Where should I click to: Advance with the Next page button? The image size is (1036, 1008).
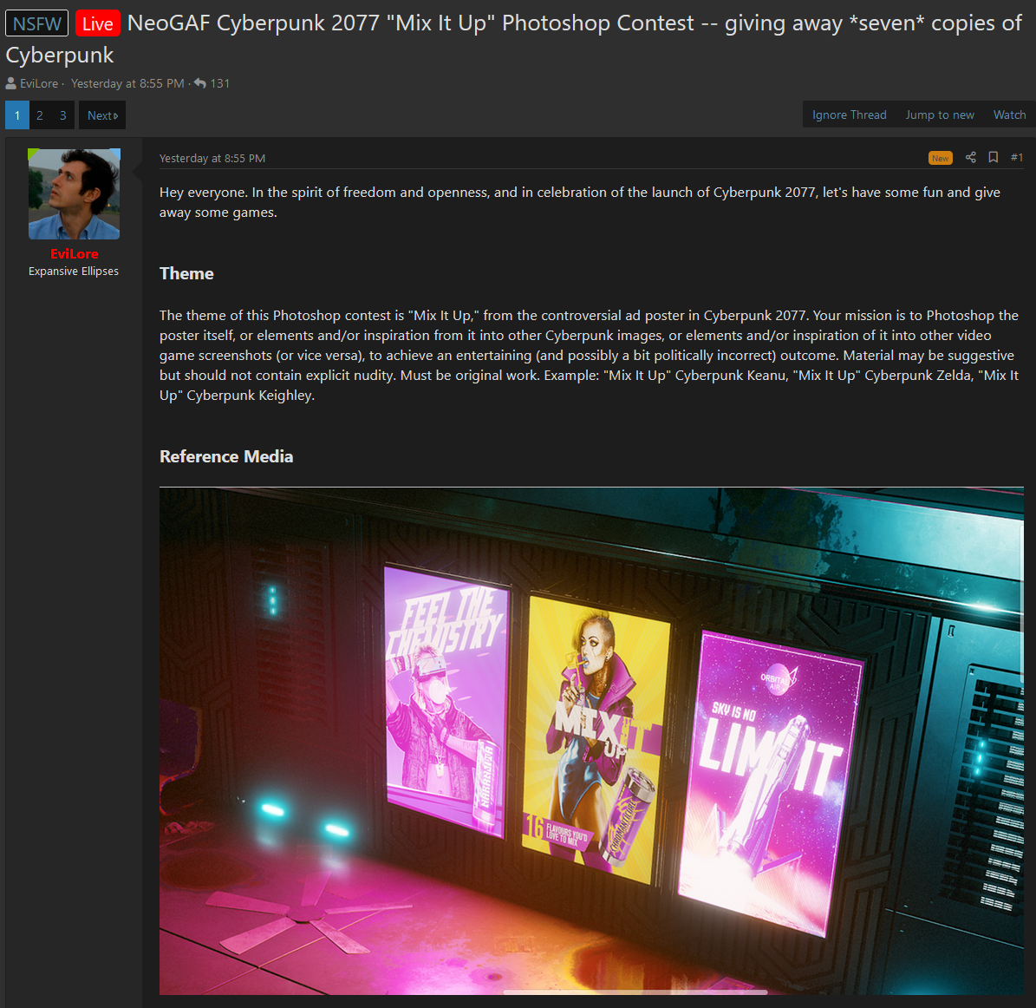(102, 115)
